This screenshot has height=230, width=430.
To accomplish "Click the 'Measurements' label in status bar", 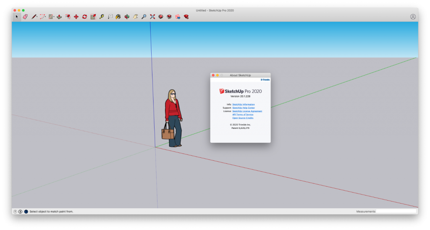I will point(366,212).
